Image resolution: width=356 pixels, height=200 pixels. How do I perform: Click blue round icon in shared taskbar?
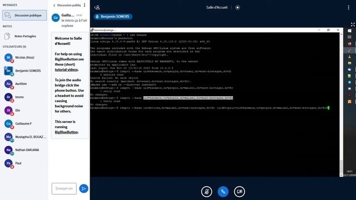pos(350,82)
